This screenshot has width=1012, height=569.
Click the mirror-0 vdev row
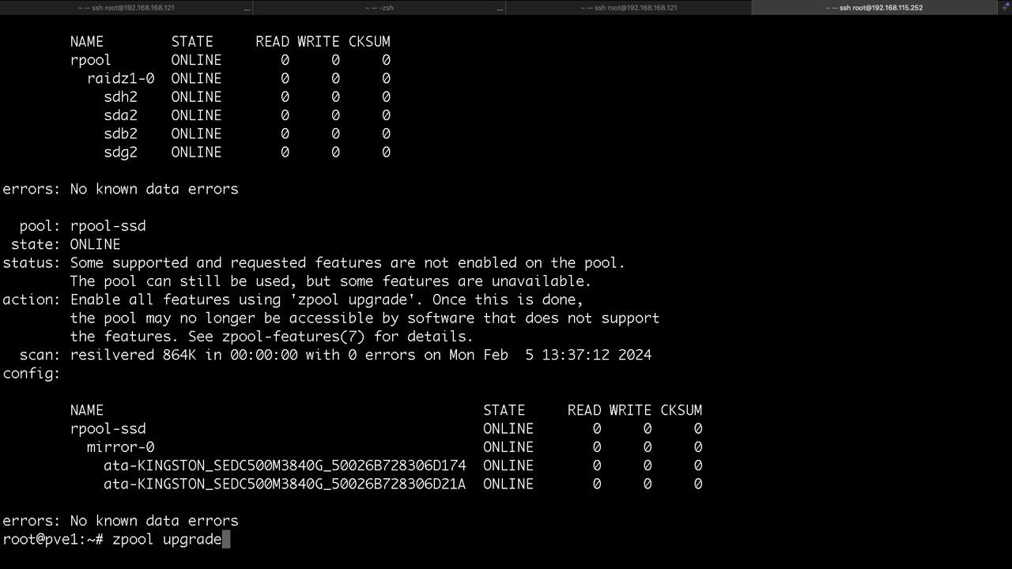point(395,447)
